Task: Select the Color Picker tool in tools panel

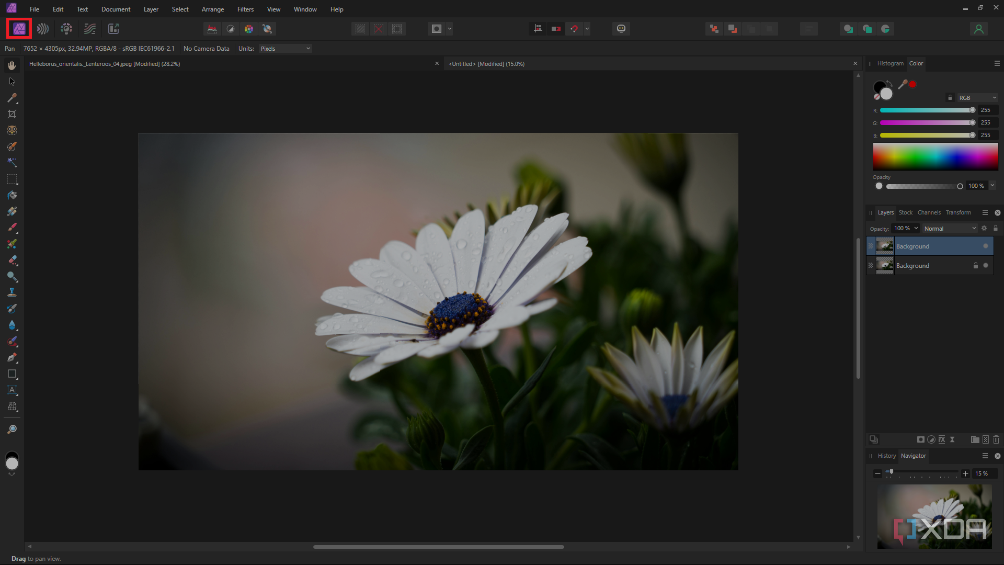Action: tap(12, 98)
